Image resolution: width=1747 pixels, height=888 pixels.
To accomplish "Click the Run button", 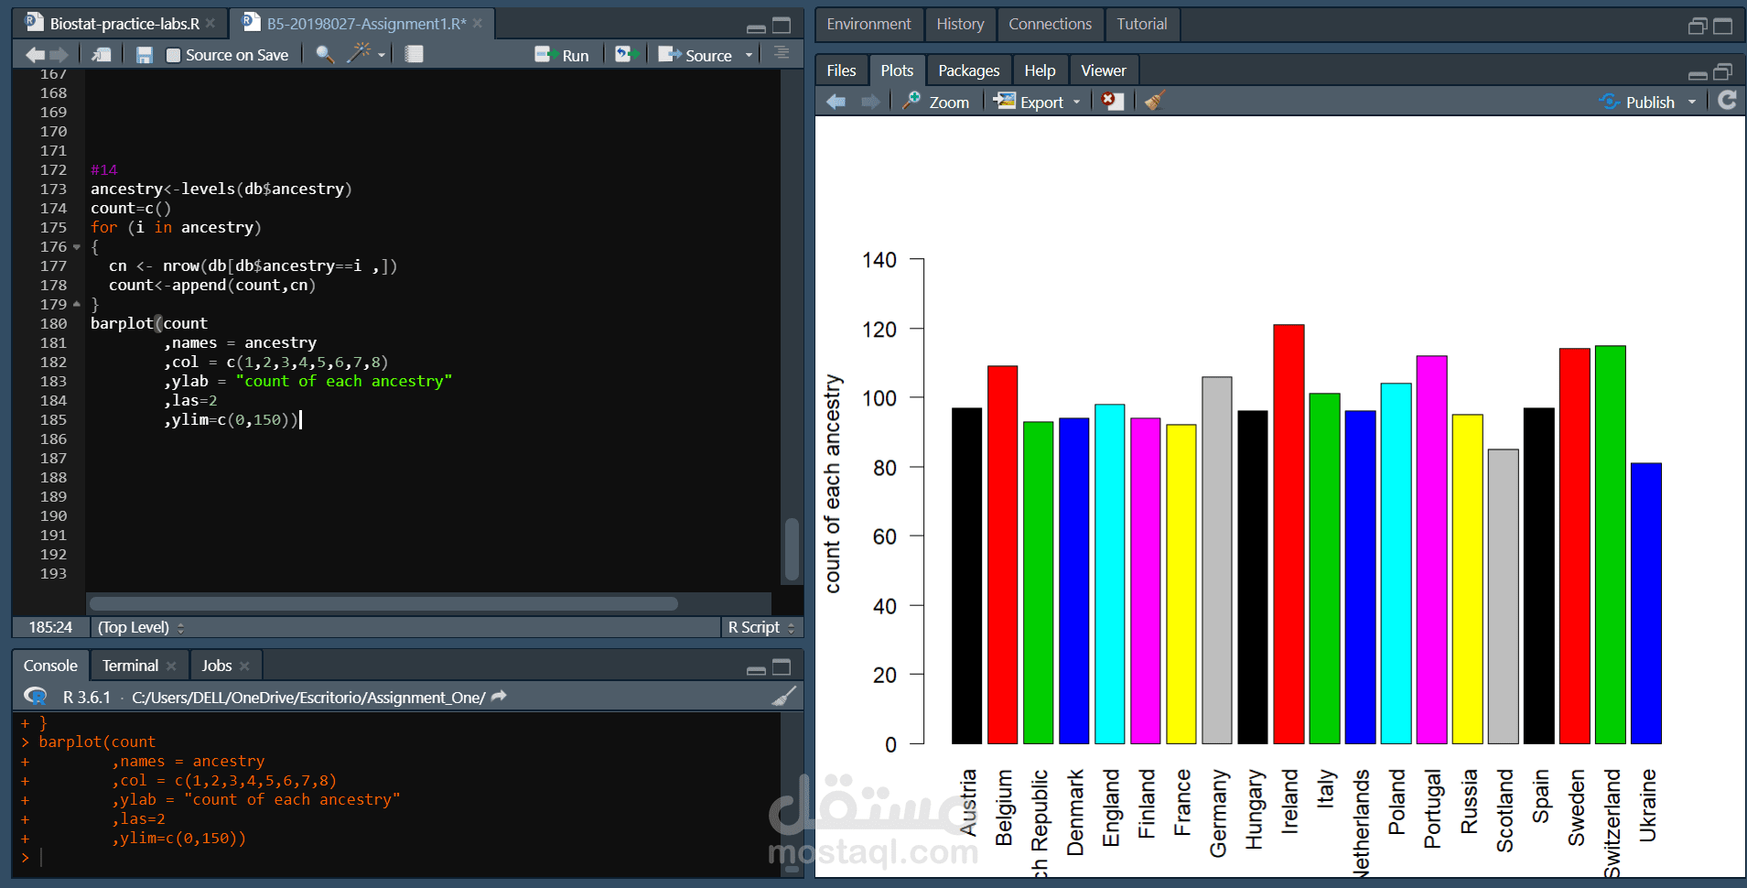I will pyautogui.click(x=562, y=55).
